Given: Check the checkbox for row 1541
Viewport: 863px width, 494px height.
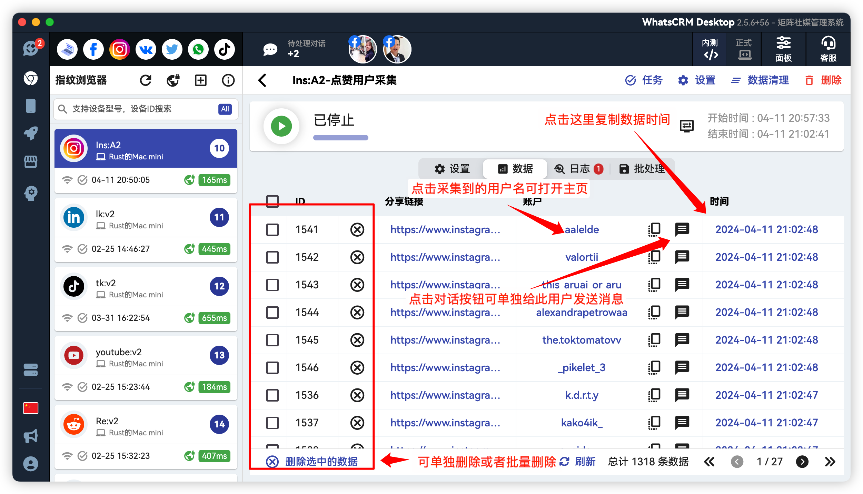Looking at the screenshot, I should 272,229.
